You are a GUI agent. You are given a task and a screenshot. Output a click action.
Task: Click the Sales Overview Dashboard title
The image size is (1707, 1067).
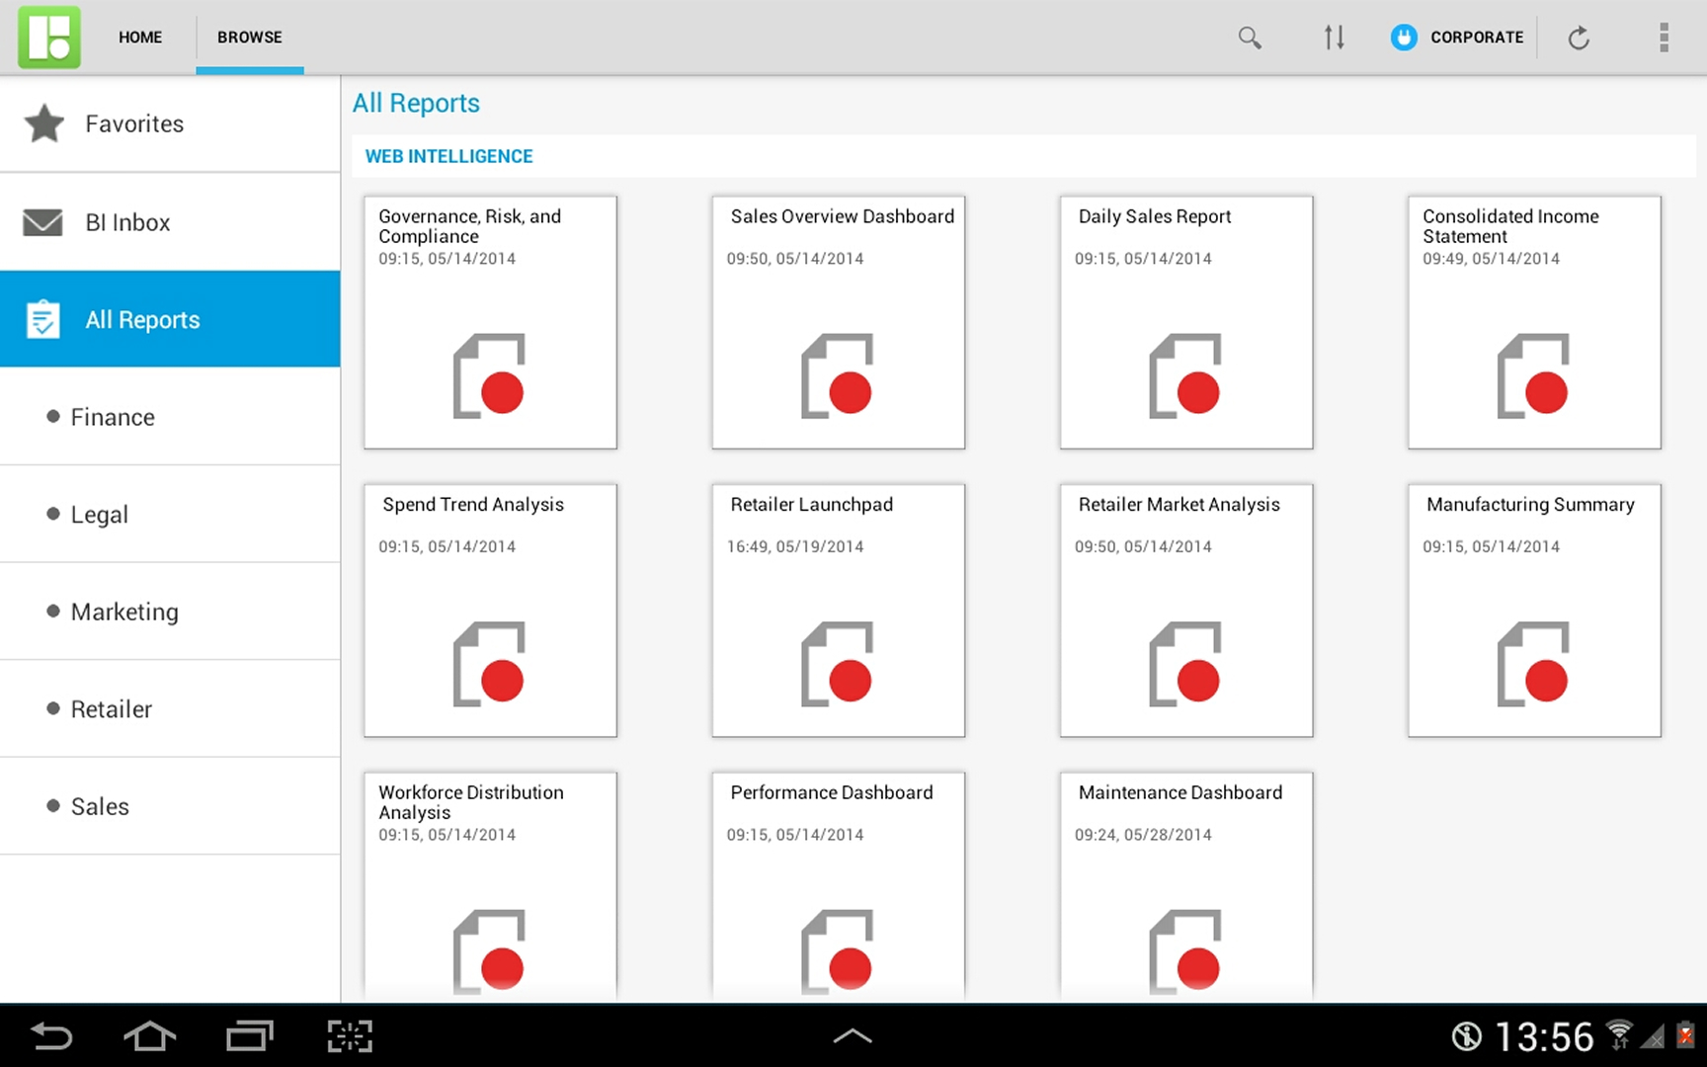[x=843, y=216]
